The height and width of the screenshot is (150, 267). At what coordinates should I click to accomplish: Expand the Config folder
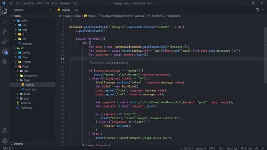(33, 52)
